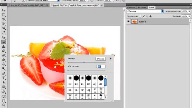Select the Move tool
Viewport: 192px width, 108px height.
(4, 10)
